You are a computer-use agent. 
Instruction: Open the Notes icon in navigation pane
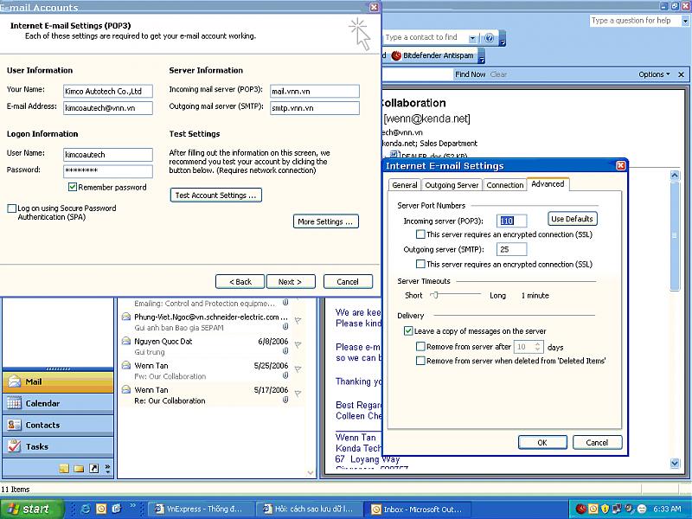click(x=64, y=469)
